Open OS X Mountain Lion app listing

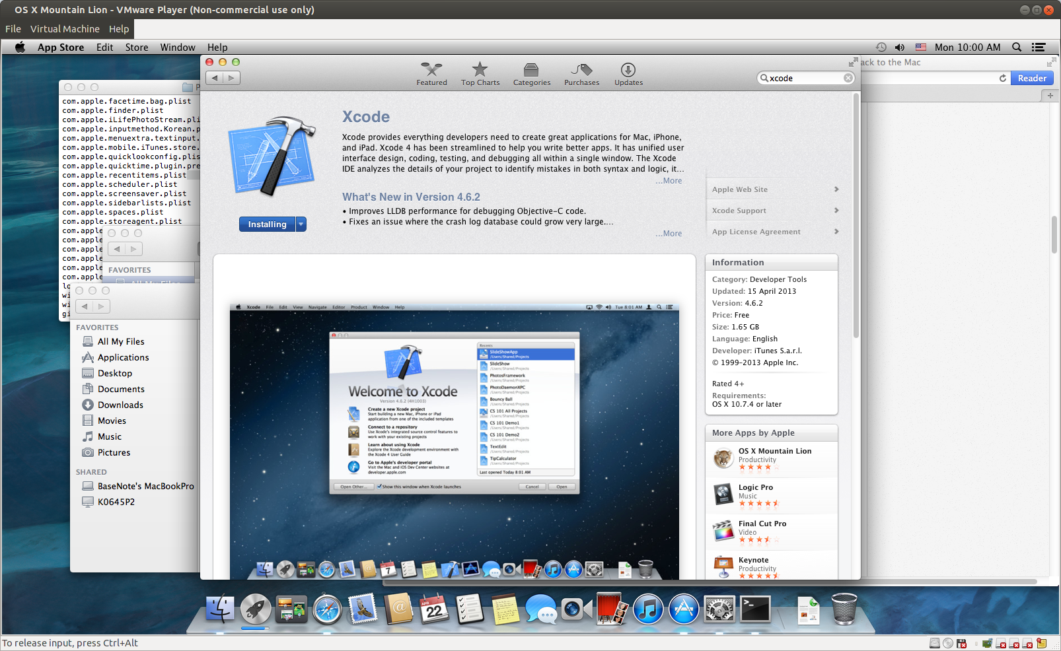pos(772,459)
